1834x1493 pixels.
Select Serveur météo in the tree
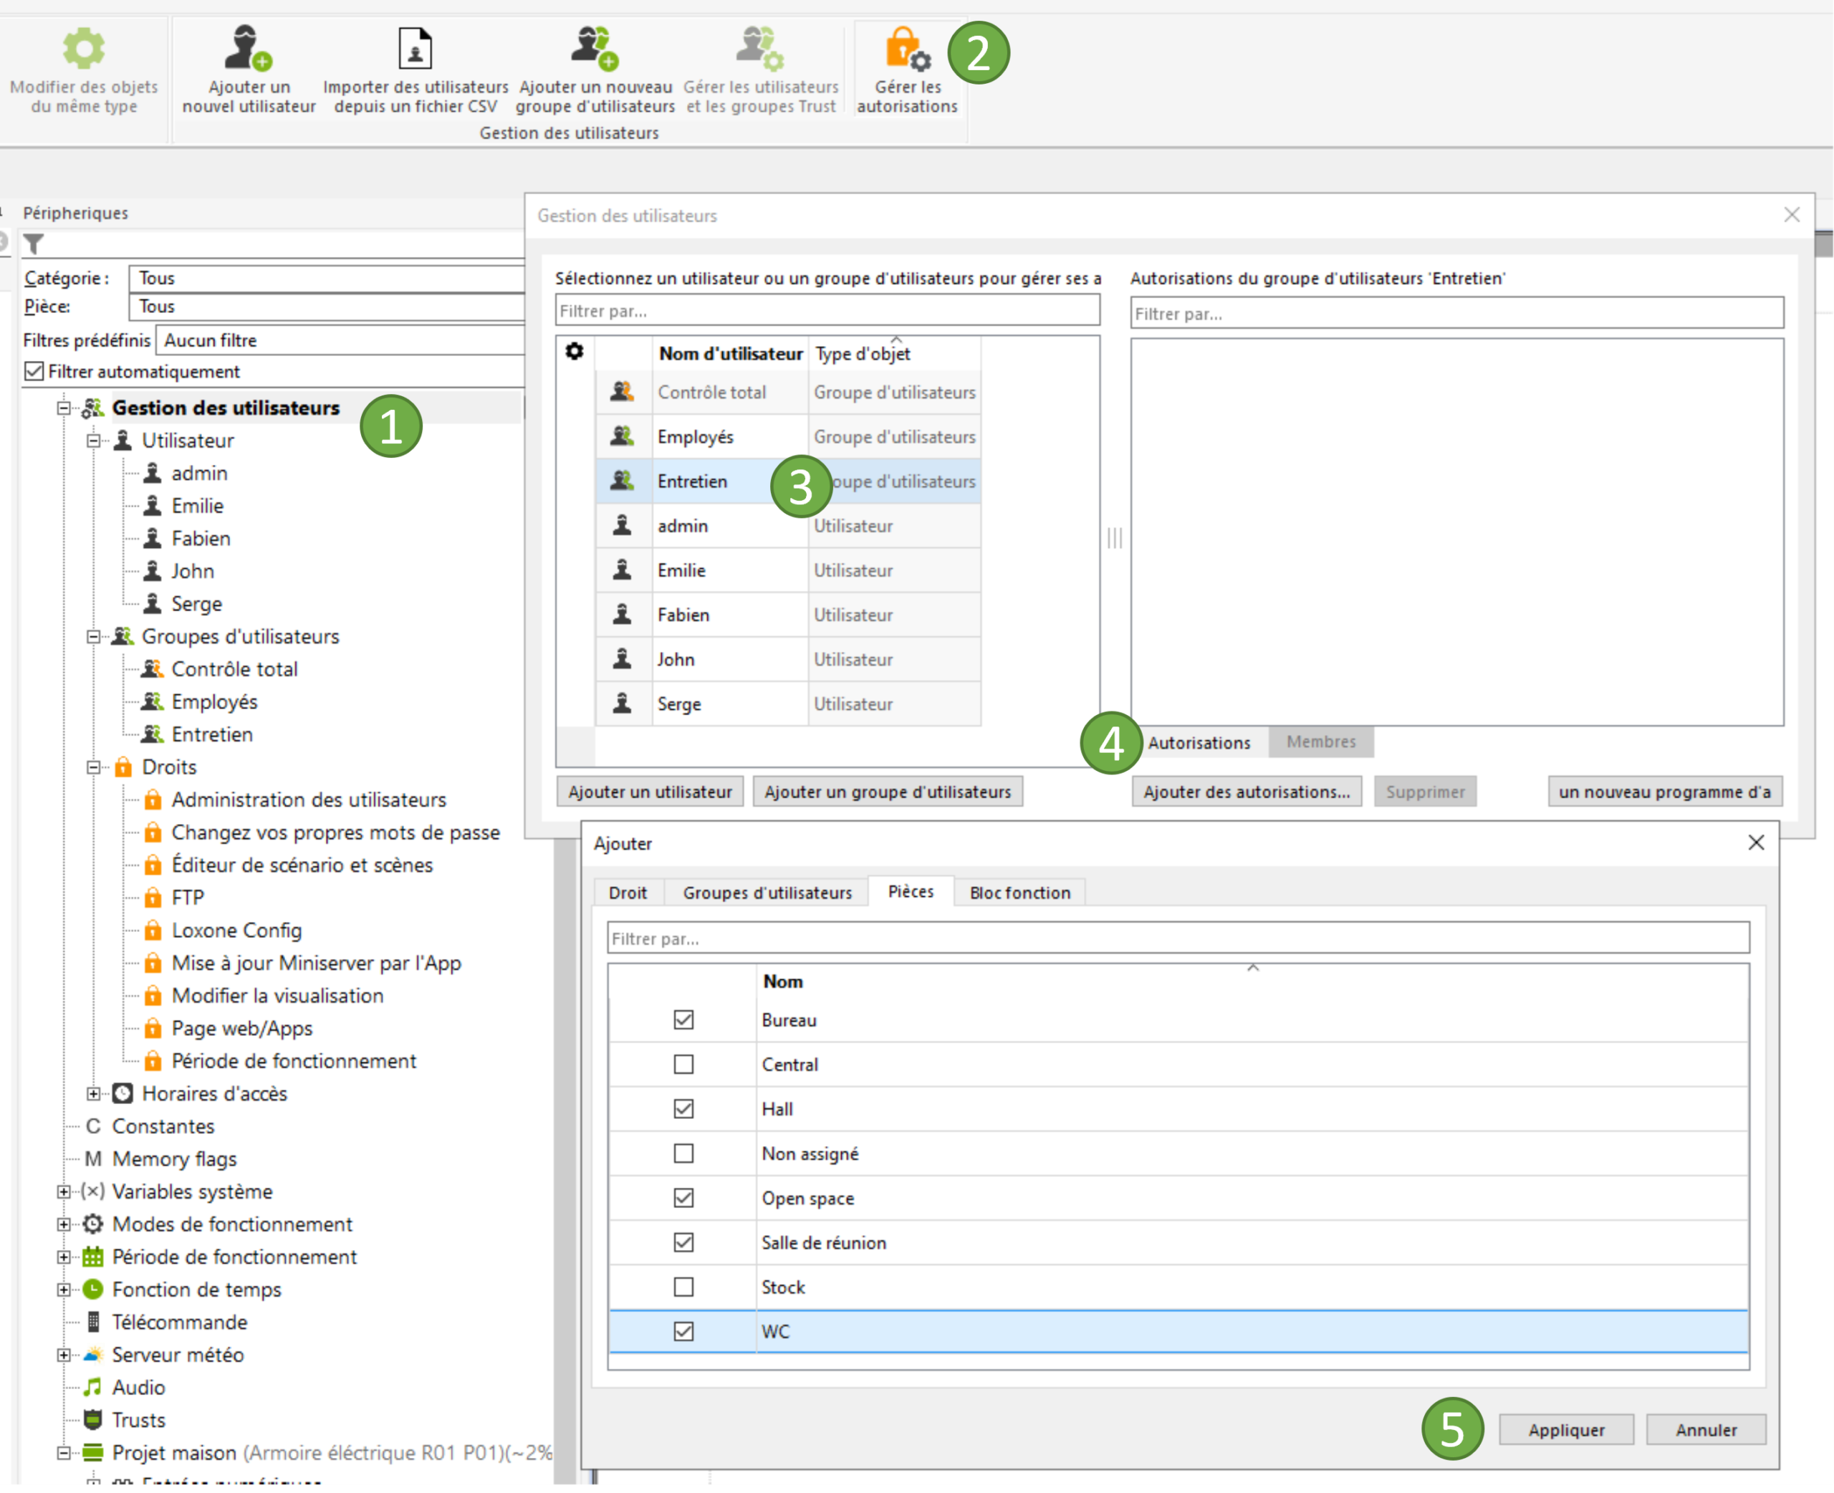[x=177, y=1355]
